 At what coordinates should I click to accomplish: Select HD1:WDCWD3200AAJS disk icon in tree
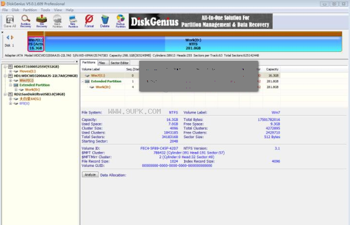10,75
